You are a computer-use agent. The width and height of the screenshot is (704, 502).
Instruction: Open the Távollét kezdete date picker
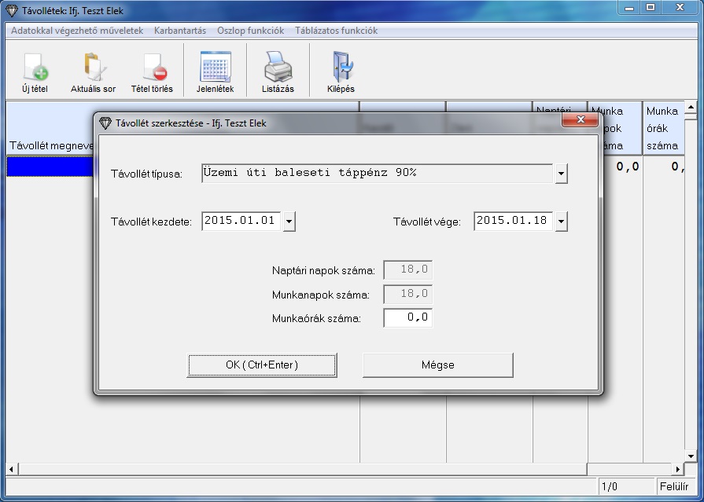289,222
